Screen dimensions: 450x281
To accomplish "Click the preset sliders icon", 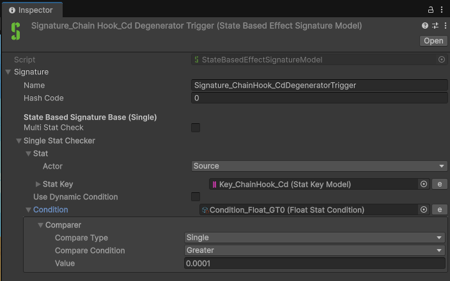I will click(x=435, y=26).
